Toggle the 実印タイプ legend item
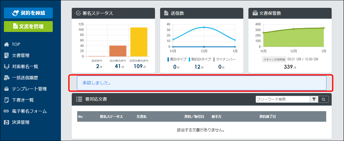Screen dimensions: 344x141 coord(177,59)
